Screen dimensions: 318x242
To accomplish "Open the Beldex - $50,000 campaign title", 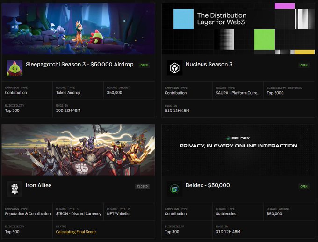I will pyautogui.click(x=208, y=185).
